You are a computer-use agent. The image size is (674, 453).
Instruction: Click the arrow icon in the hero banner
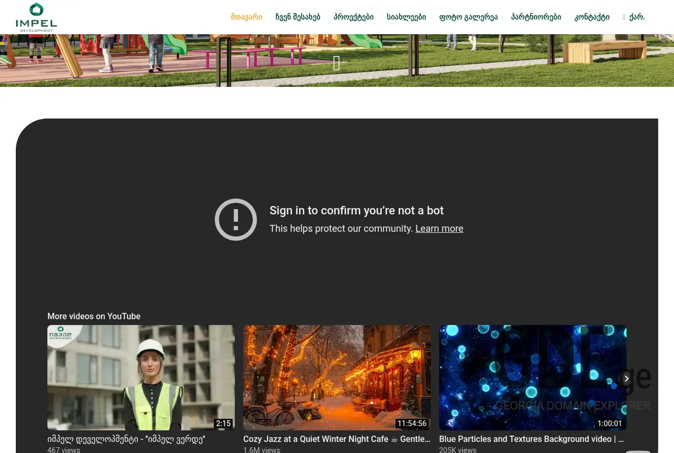(337, 63)
